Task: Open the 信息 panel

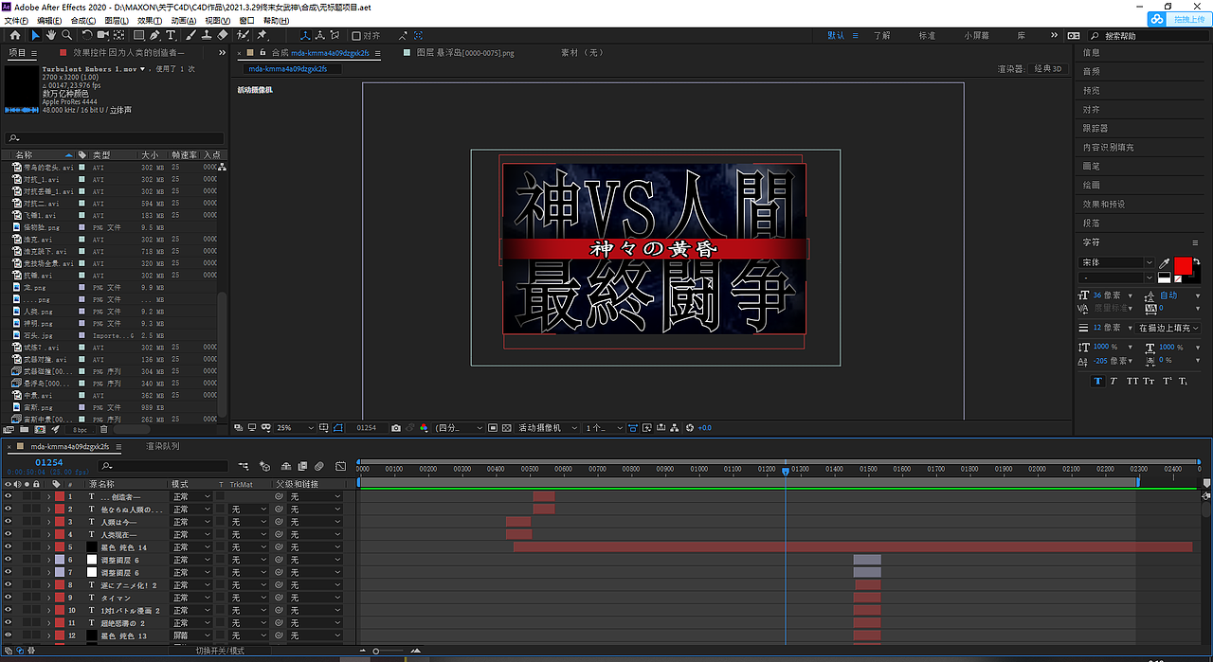Action: 1092,53
